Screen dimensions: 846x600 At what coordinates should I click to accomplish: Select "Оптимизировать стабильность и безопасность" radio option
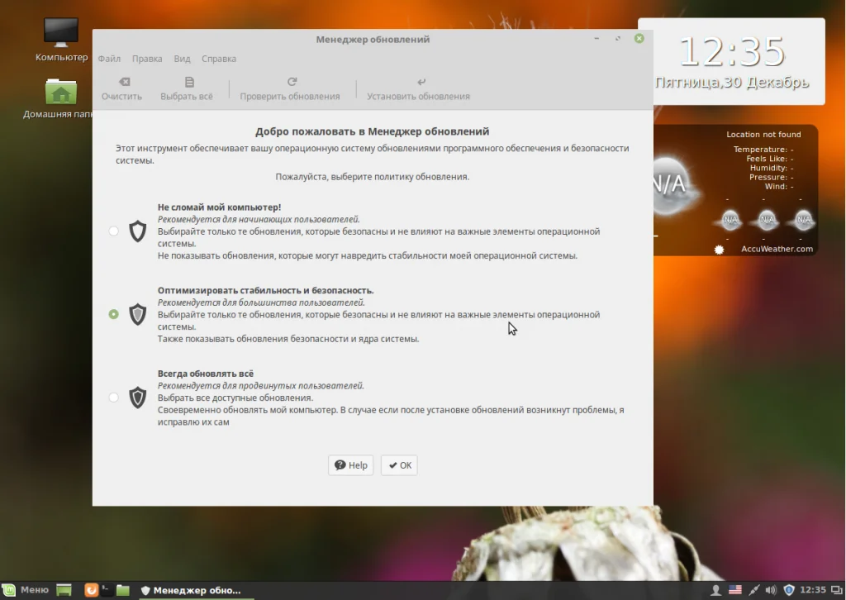(x=114, y=314)
